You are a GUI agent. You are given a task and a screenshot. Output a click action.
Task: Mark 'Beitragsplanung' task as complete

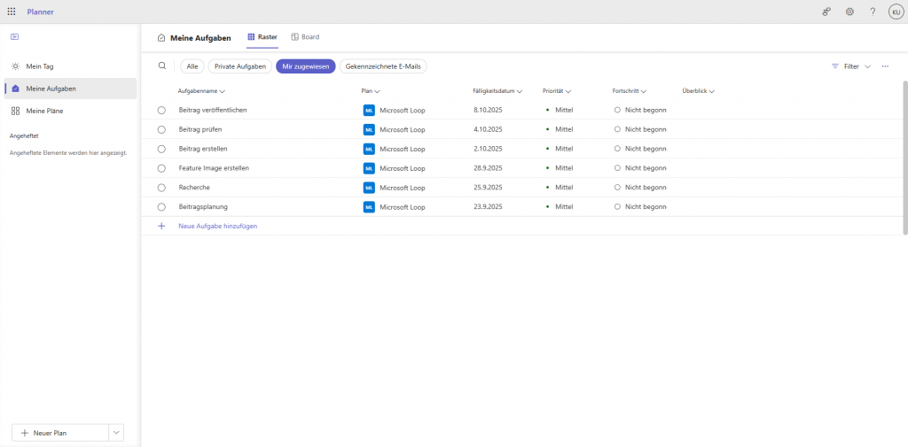click(161, 207)
